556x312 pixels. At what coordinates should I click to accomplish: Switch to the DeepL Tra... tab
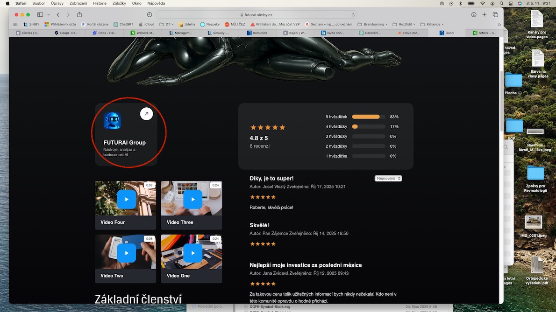click(x=66, y=33)
